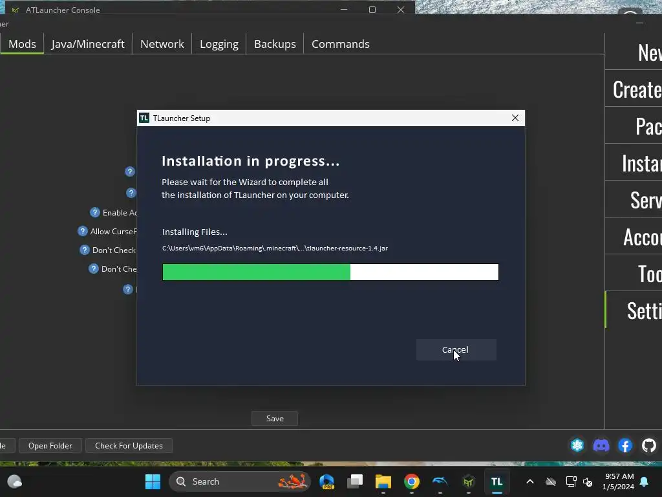Image resolution: width=662 pixels, height=497 pixels.
Task: Click the installation progress bar
Action: tap(330, 272)
